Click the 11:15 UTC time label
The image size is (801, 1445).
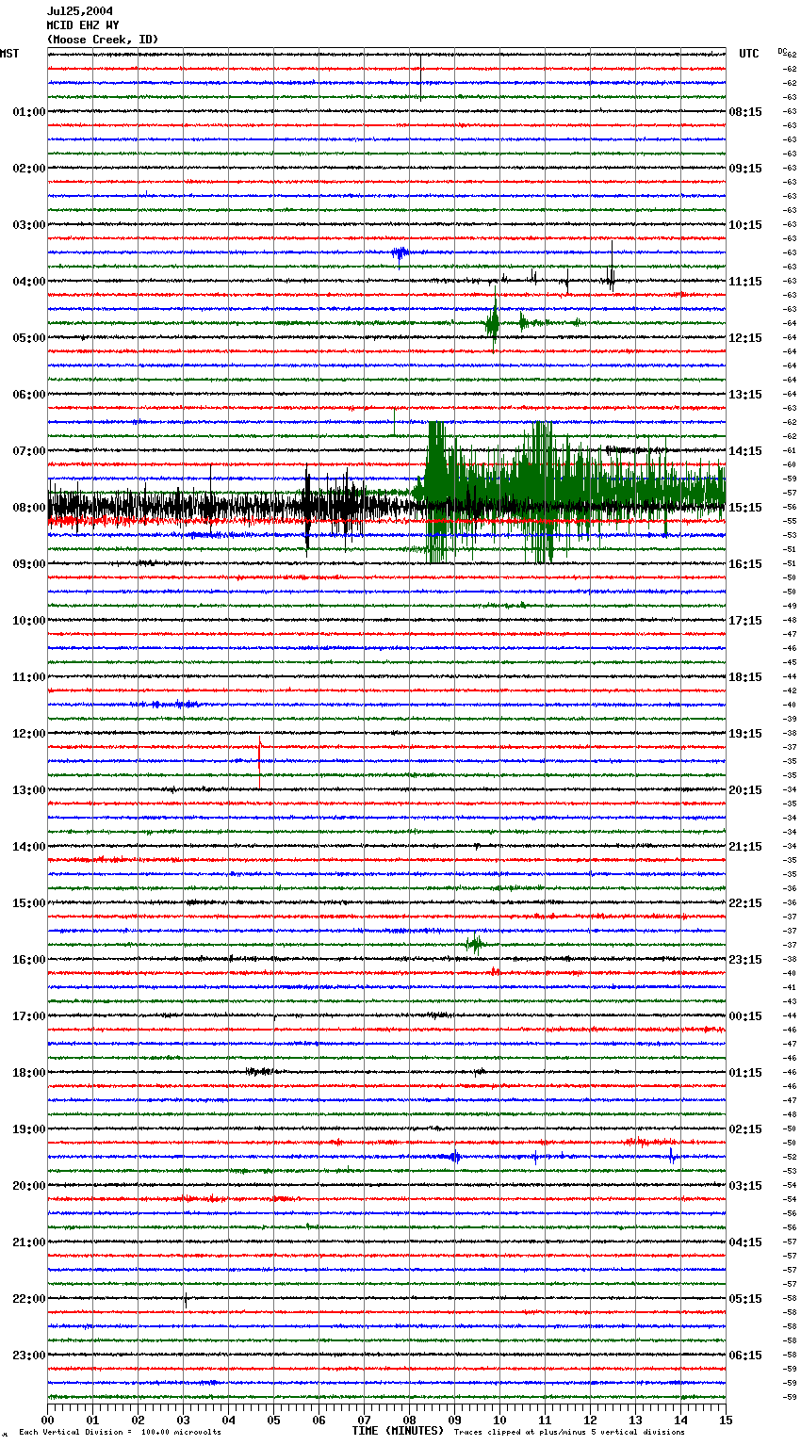coord(745,282)
